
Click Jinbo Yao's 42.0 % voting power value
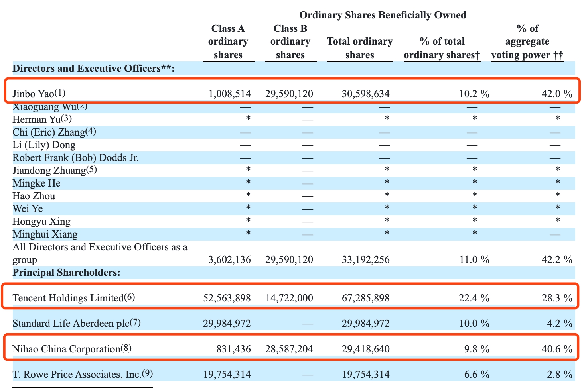tap(556, 94)
